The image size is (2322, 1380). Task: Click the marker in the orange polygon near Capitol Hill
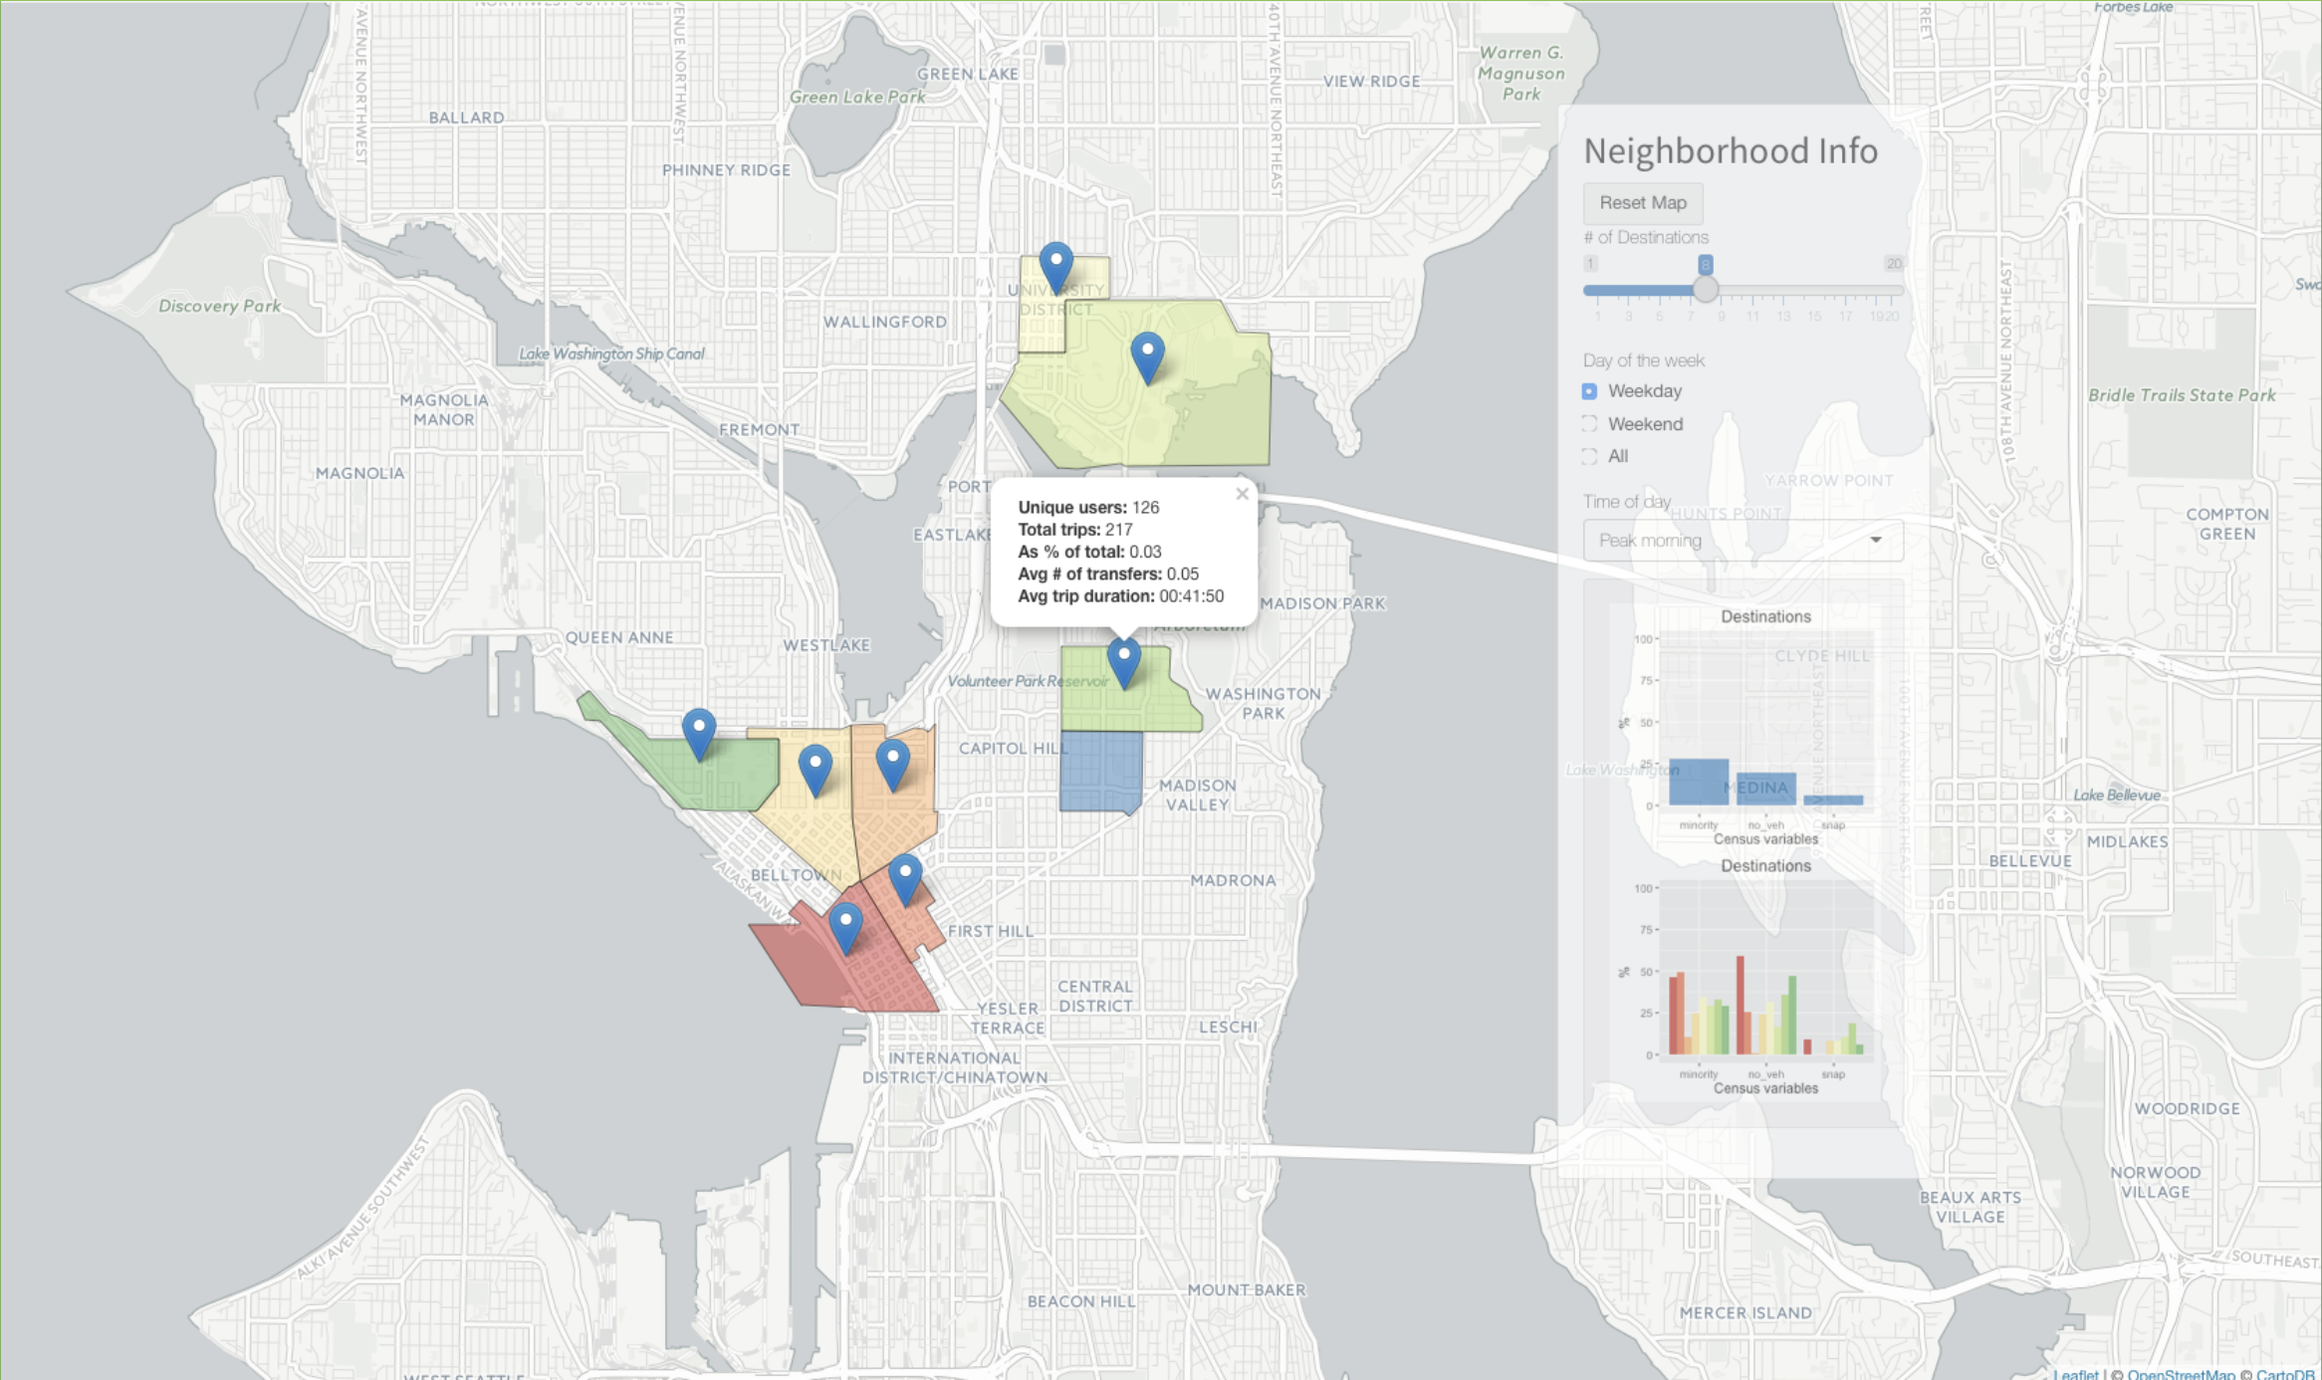click(x=892, y=763)
